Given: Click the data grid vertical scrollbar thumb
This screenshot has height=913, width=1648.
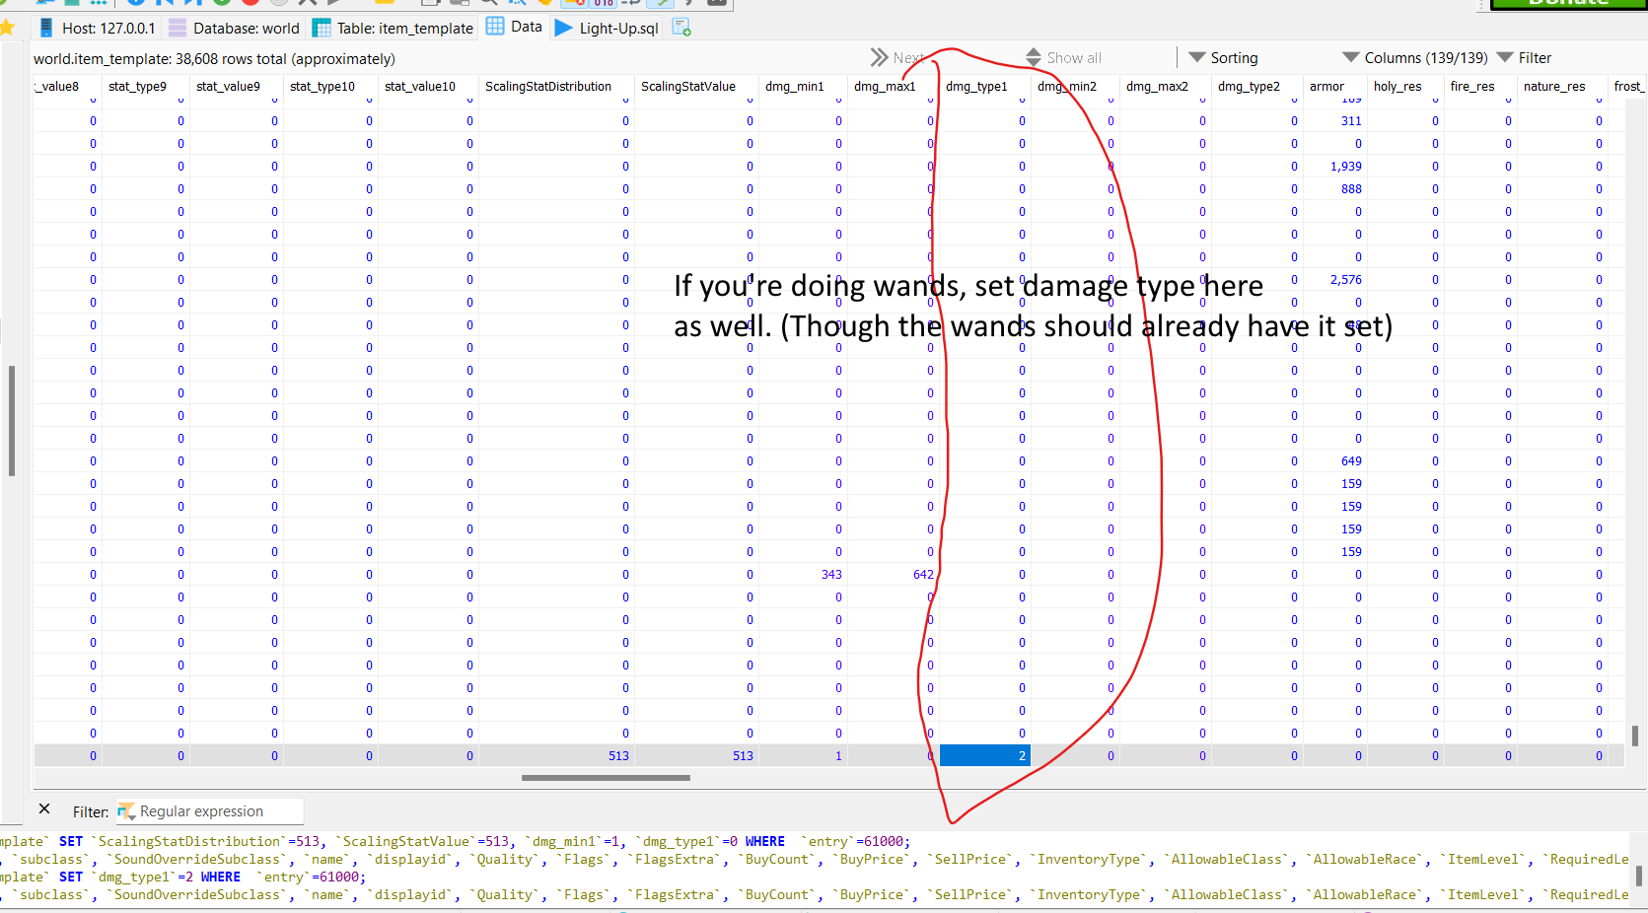Looking at the screenshot, I should (x=1634, y=736).
